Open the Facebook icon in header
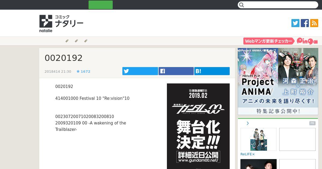 tap(305, 23)
